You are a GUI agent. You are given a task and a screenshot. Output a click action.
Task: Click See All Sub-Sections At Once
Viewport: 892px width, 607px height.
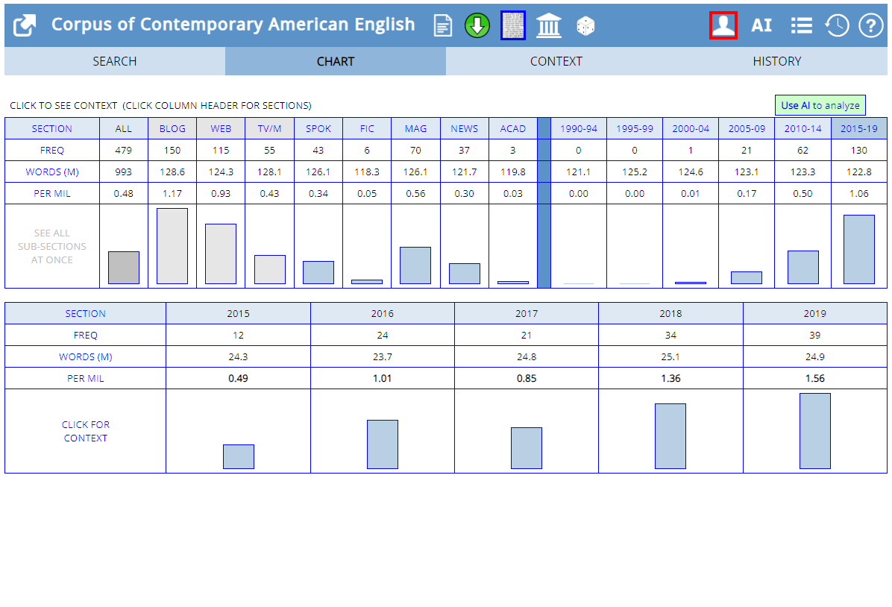pos(52,247)
